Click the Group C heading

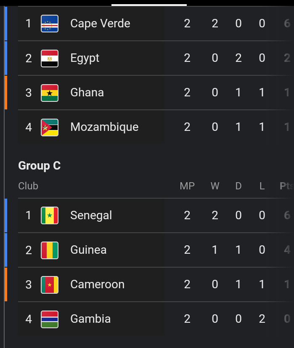point(39,166)
